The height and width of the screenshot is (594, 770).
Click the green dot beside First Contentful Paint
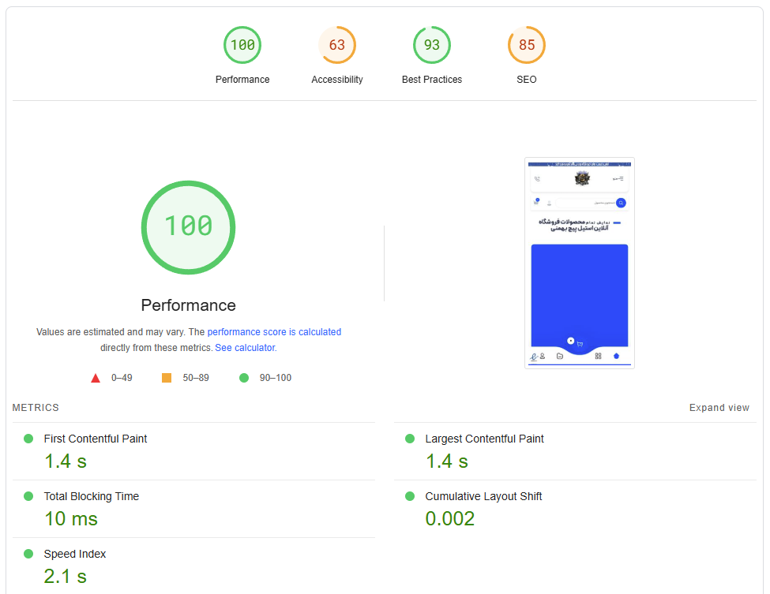28,439
